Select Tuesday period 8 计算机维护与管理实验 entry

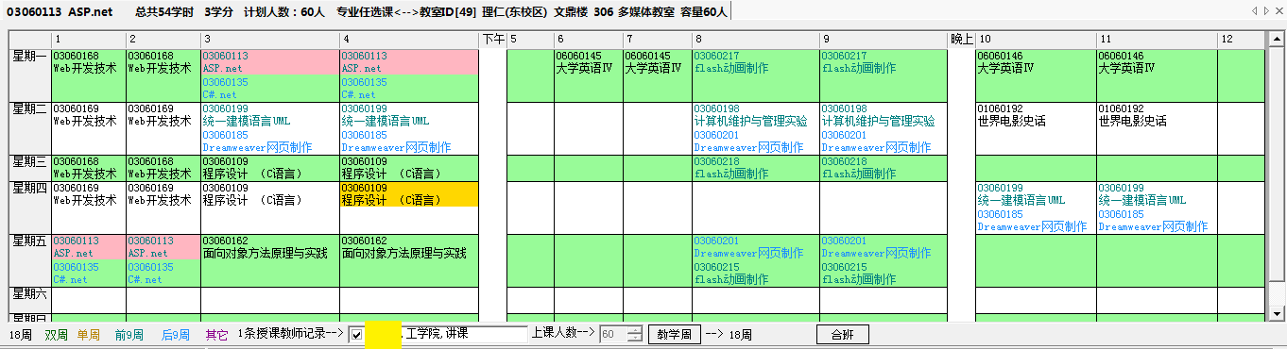(755, 115)
